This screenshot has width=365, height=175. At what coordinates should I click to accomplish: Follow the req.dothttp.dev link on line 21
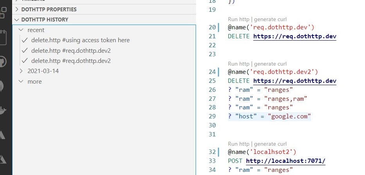coord(295,36)
